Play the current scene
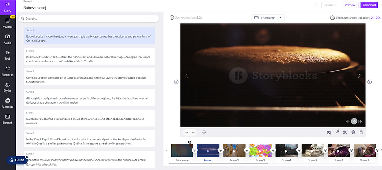Image resolution: width=382 pixels, height=170 pixels. pos(204,132)
